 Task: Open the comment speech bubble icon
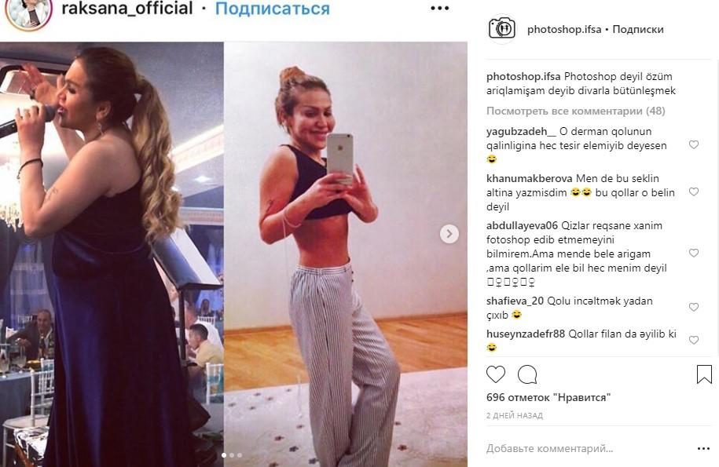tap(527, 374)
